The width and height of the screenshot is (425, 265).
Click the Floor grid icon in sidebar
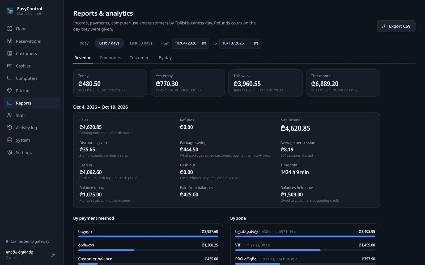(x=10, y=29)
